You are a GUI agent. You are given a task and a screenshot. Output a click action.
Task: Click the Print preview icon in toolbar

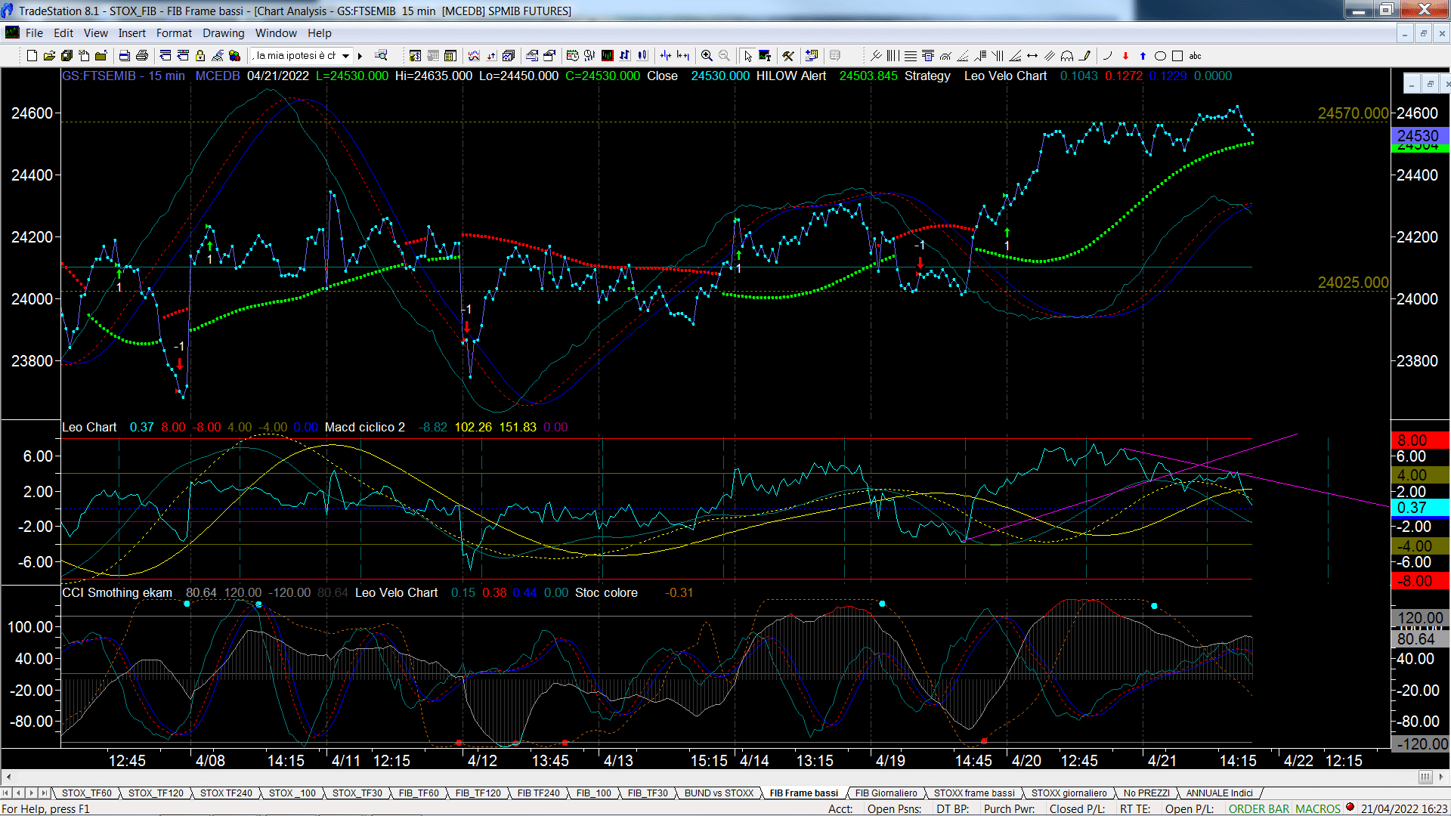pyautogui.click(x=125, y=56)
